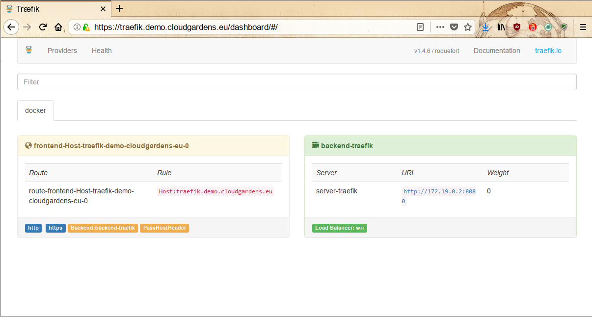Open the Health nav item

point(102,51)
